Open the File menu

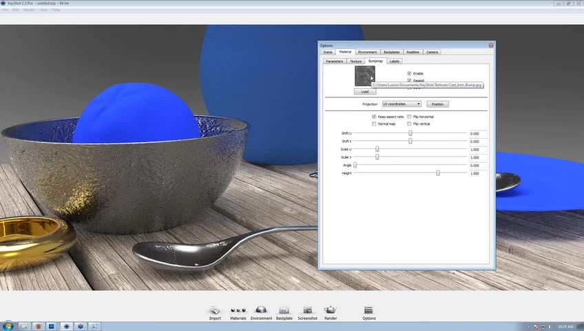[x=6, y=10]
